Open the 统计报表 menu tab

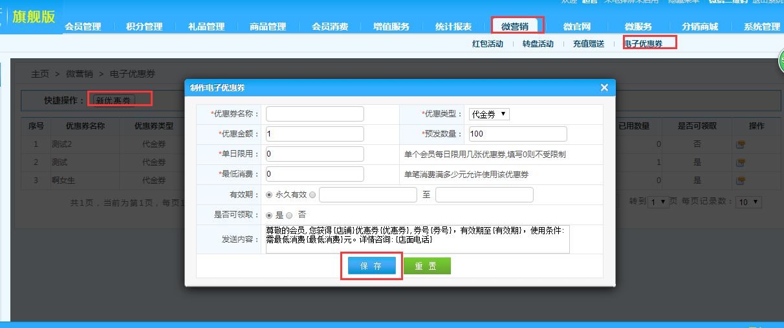click(453, 27)
